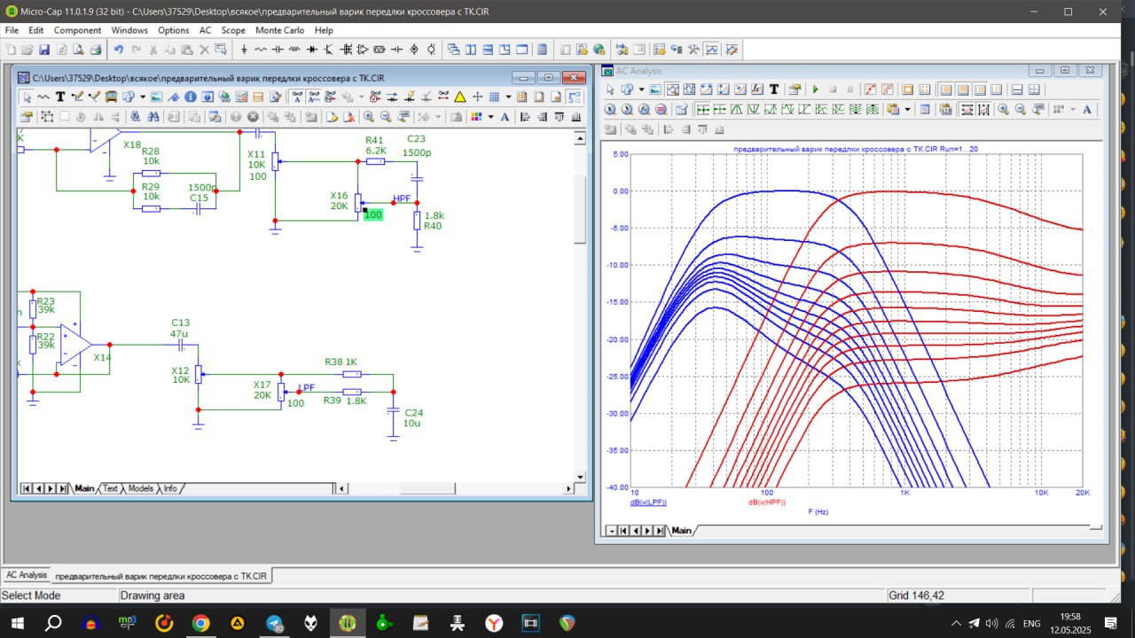
Task: Select the Text mode T icon in schematic toolbar
Action: 60,97
